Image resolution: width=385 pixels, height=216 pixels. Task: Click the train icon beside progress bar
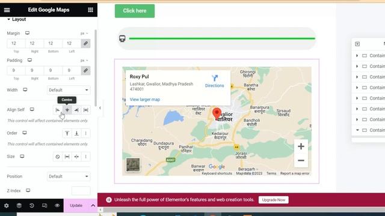tap(122, 38)
